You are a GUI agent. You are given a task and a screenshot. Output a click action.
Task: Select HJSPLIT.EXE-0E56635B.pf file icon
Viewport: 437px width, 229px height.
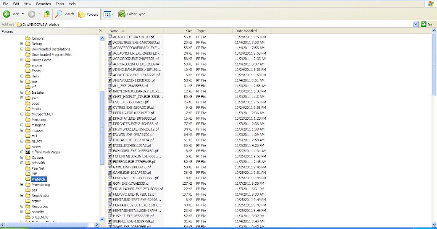pos(110,216)
